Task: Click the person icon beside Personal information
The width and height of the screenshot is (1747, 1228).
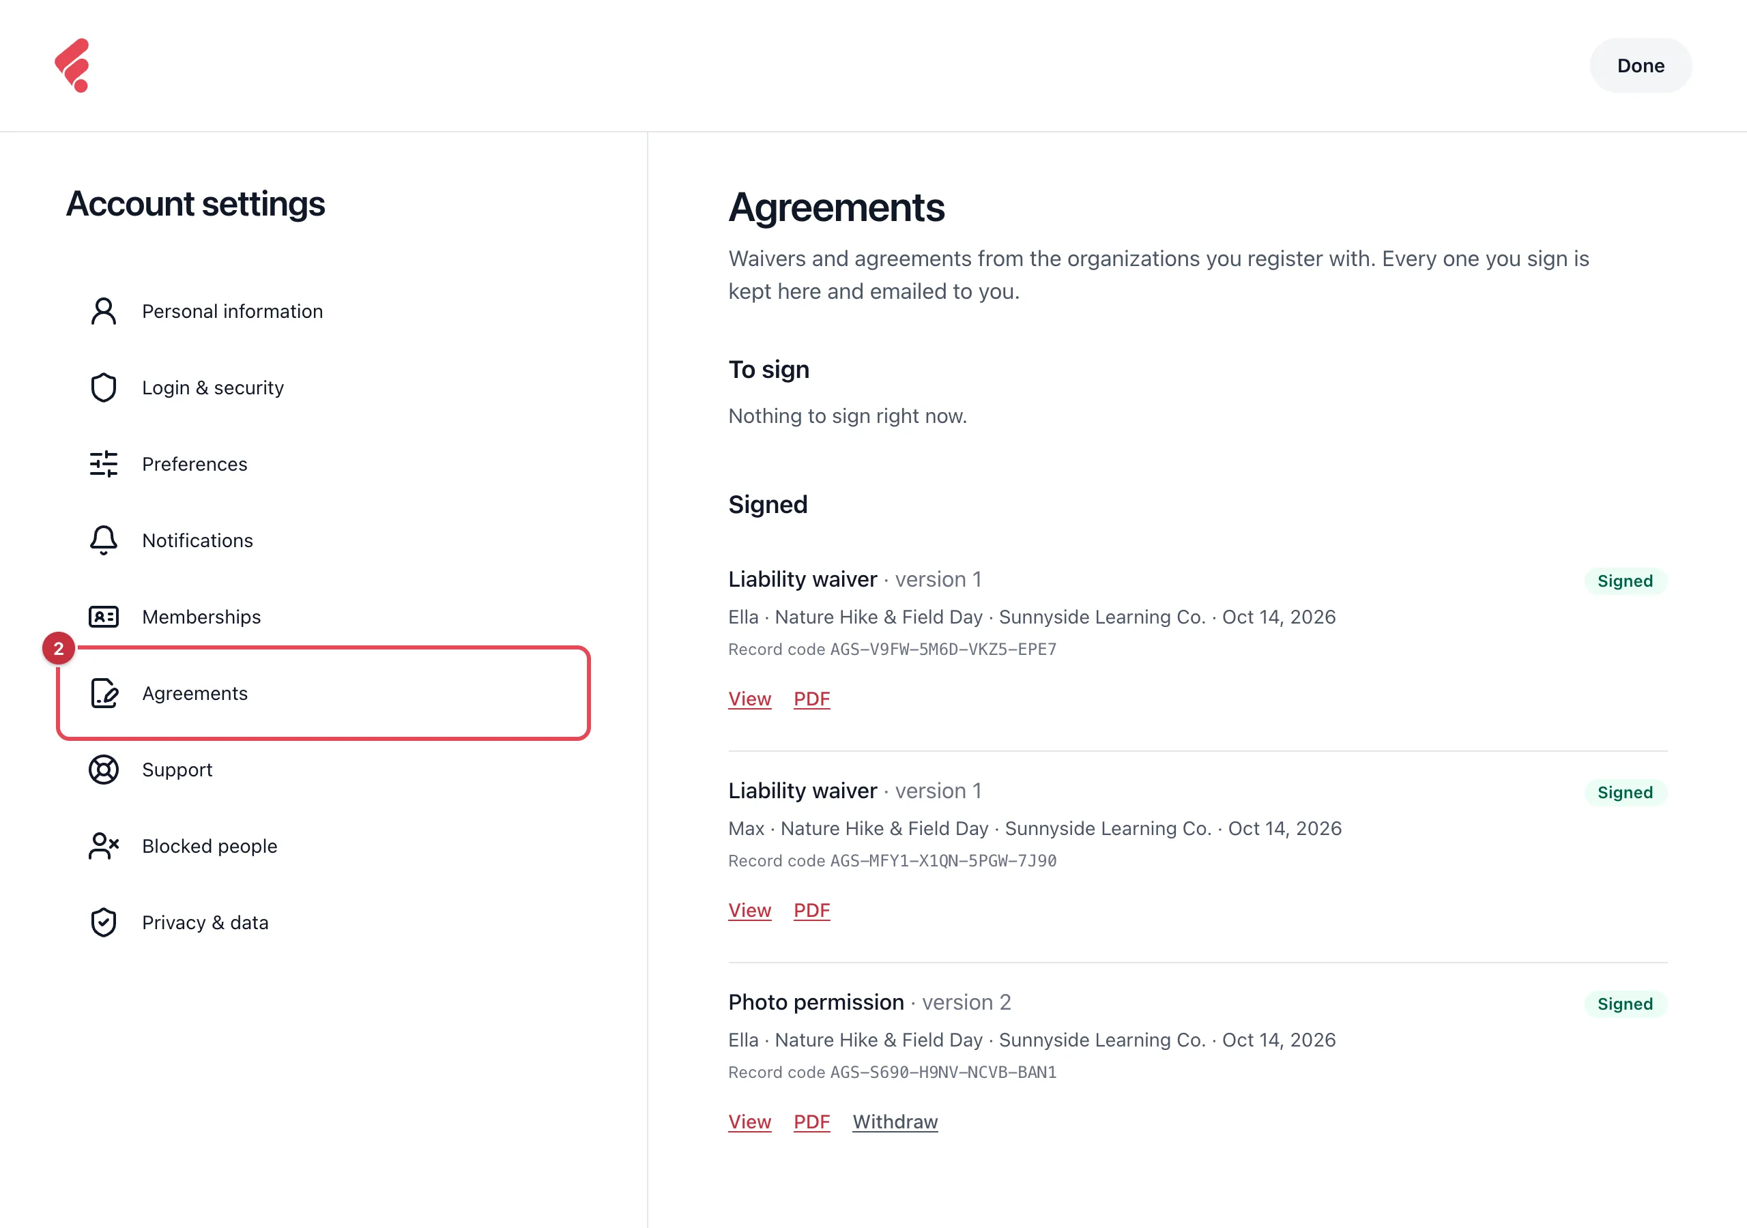Action: [x=104, y=311]
